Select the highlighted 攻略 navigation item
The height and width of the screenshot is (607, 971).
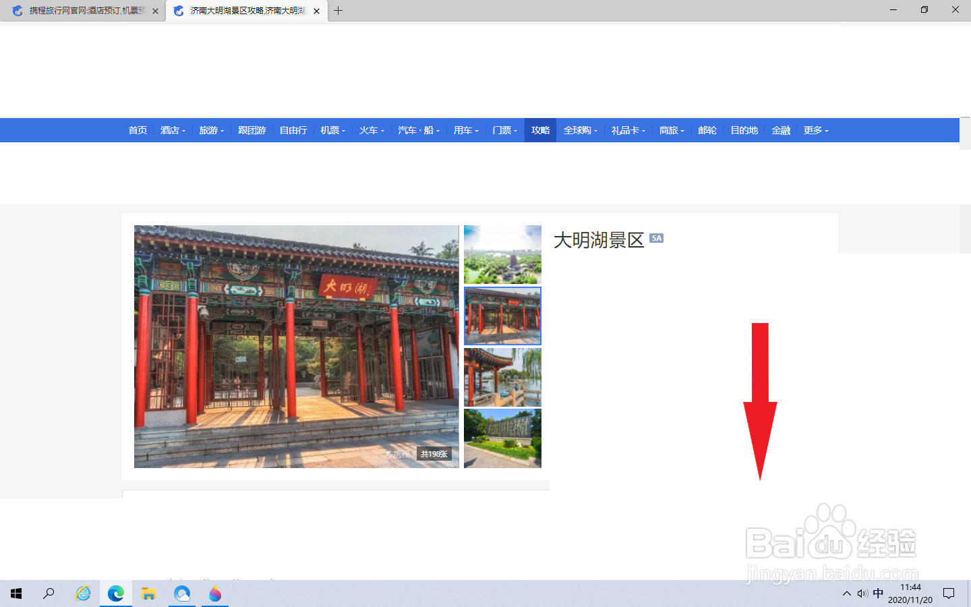[541, 130]
